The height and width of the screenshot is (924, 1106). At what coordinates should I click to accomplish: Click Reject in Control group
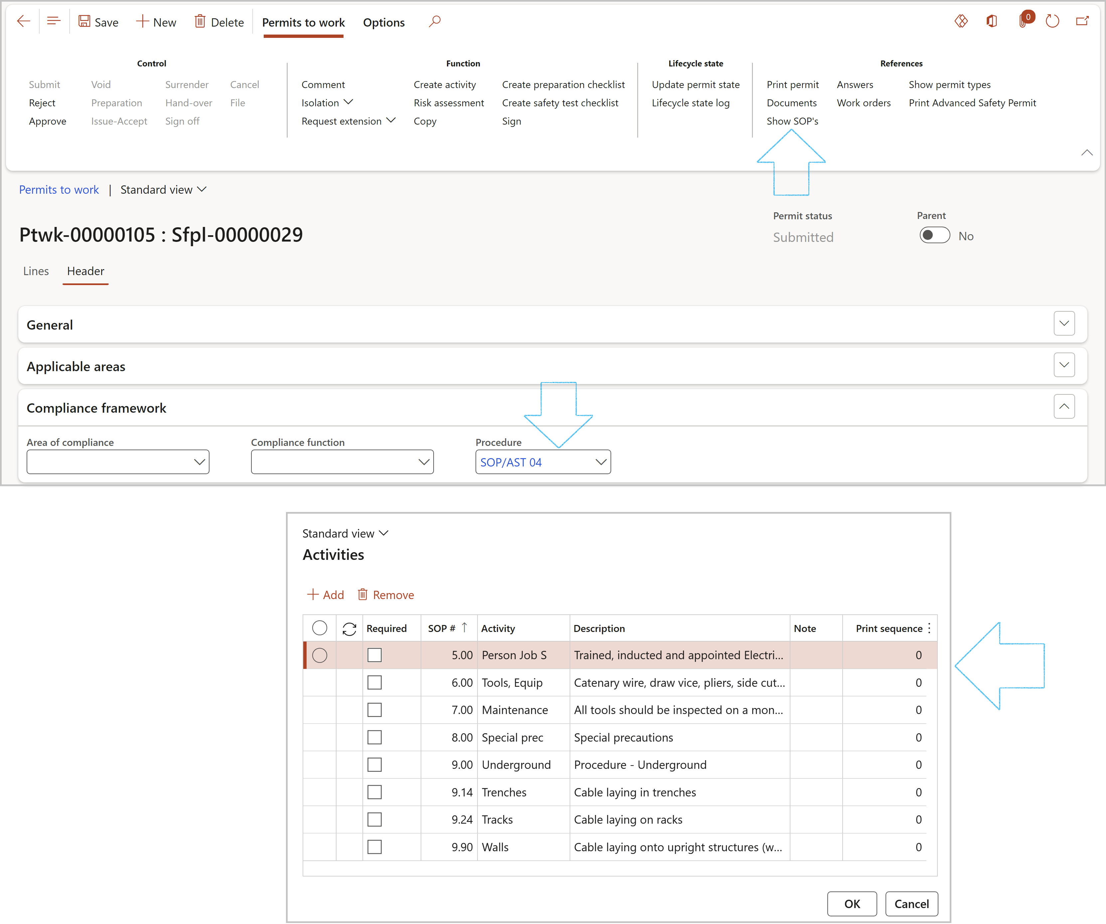(x=42, y=103)
